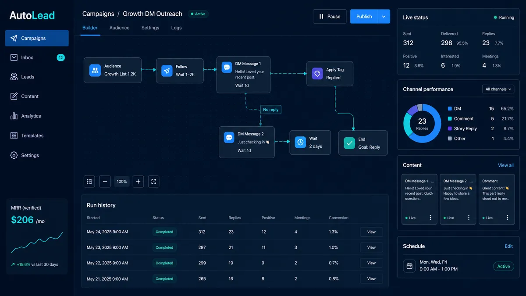Zoom out with the minus button
This screenshot has height=296, width=526.
click(x=105, y=181)
